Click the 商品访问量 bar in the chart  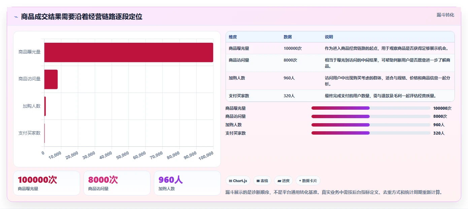click(x=51, y=79)
